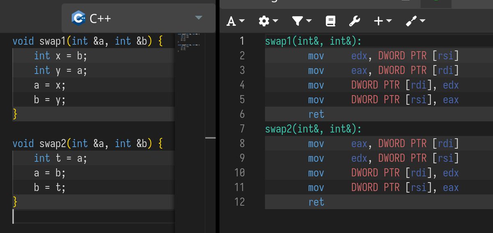Viewport: 493px width, 233px height.
Task: Click the empty last line with cursor
Action: tap(93, 217)
